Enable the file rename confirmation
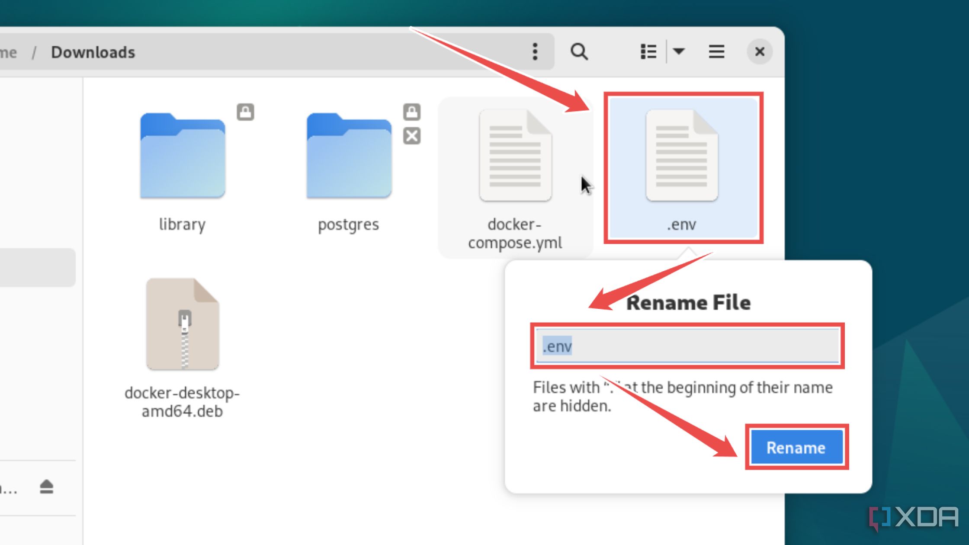The height and width of the screenshot is (545, 969). [x=796, y=447]
